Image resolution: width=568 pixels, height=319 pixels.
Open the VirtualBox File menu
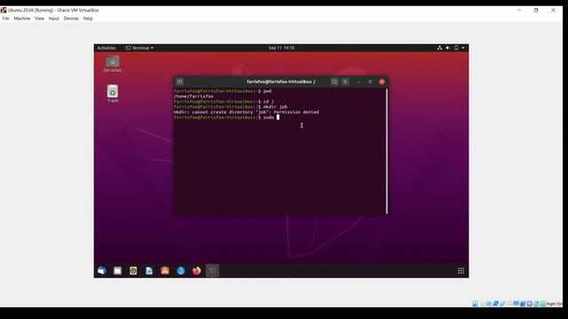point(6,19)
